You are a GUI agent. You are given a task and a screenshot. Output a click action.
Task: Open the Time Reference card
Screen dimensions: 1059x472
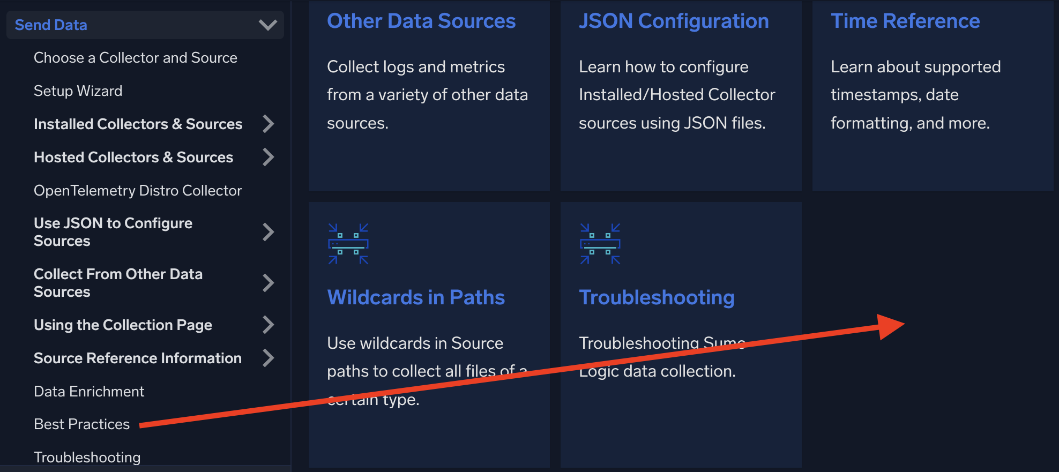905,20
